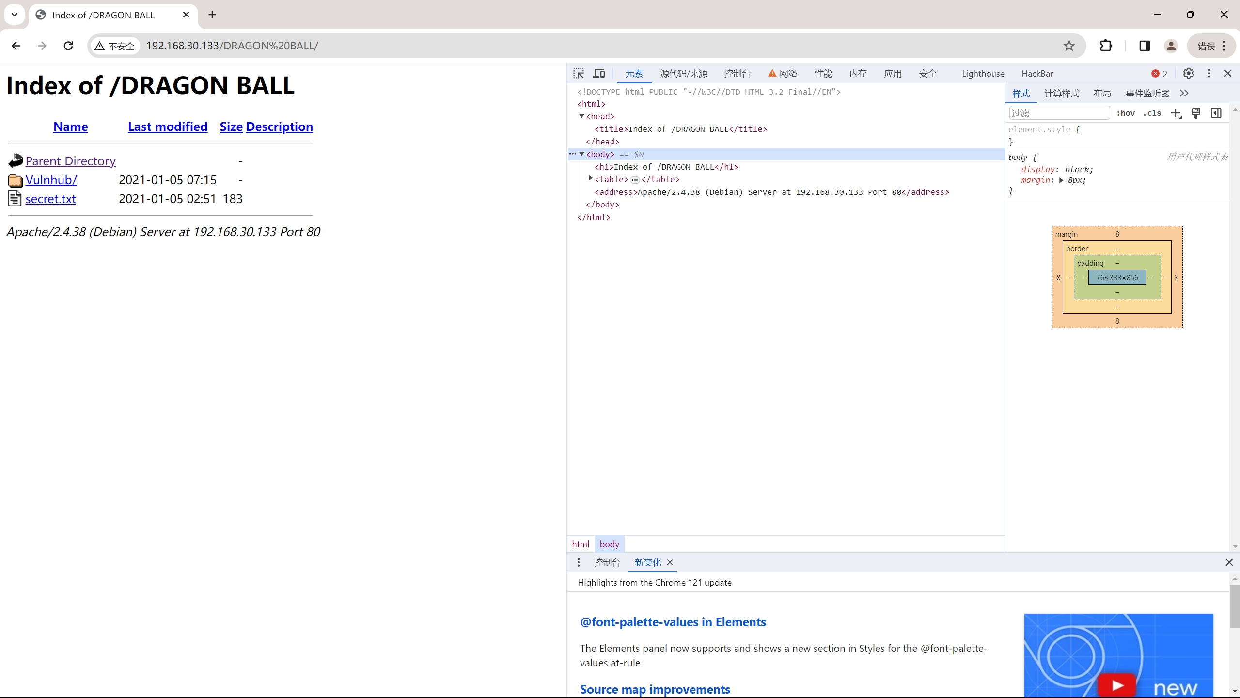Activate the inspect element picker icon

[579, 73]
